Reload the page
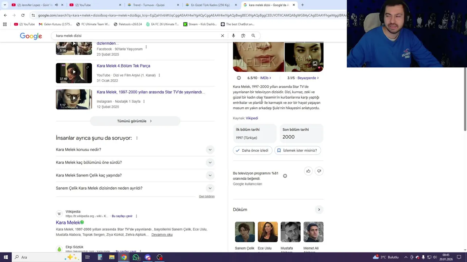This screenshot has height=262, width=467. [23, 15]
